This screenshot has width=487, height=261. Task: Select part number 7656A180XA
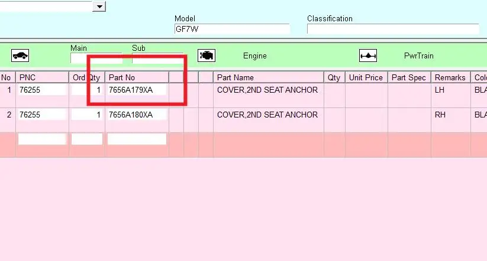tap(131, 115)
